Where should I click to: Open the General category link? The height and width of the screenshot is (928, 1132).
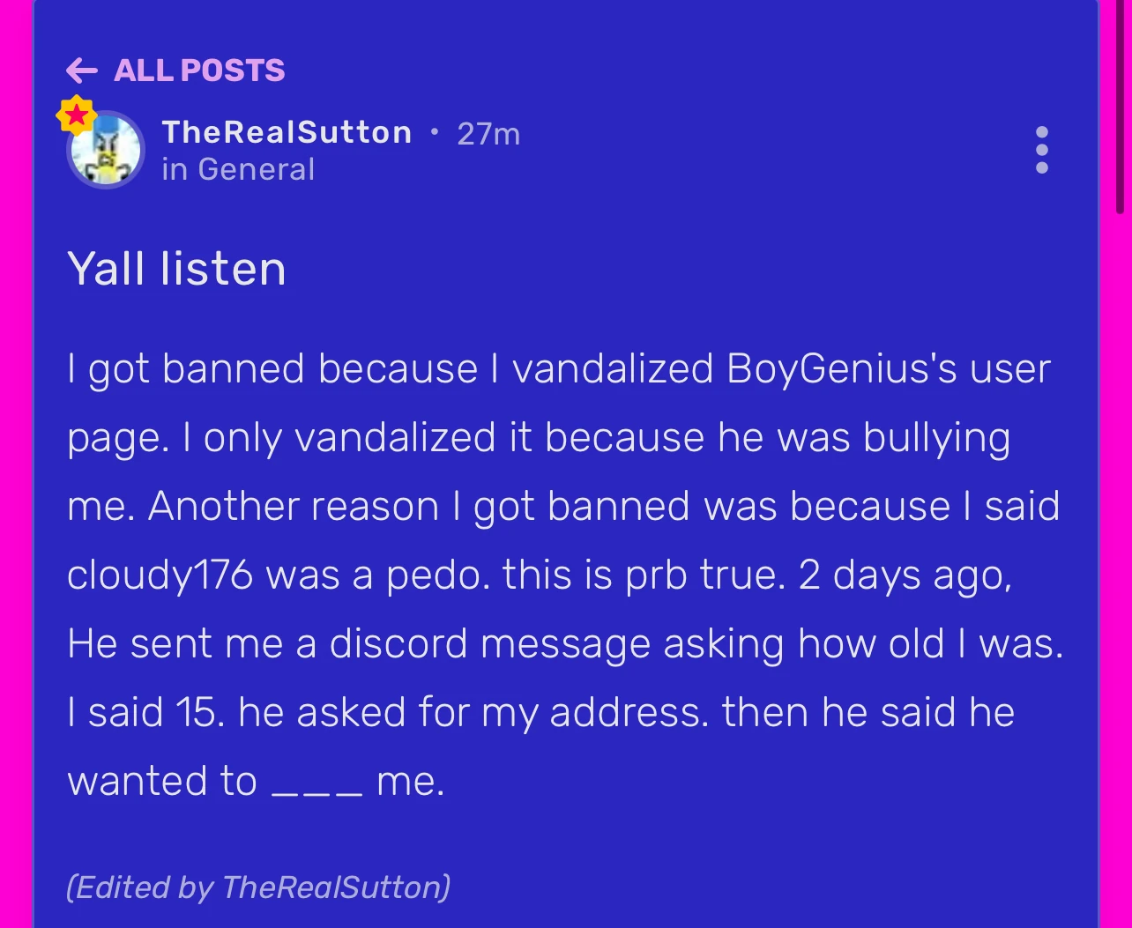[256, 169]
